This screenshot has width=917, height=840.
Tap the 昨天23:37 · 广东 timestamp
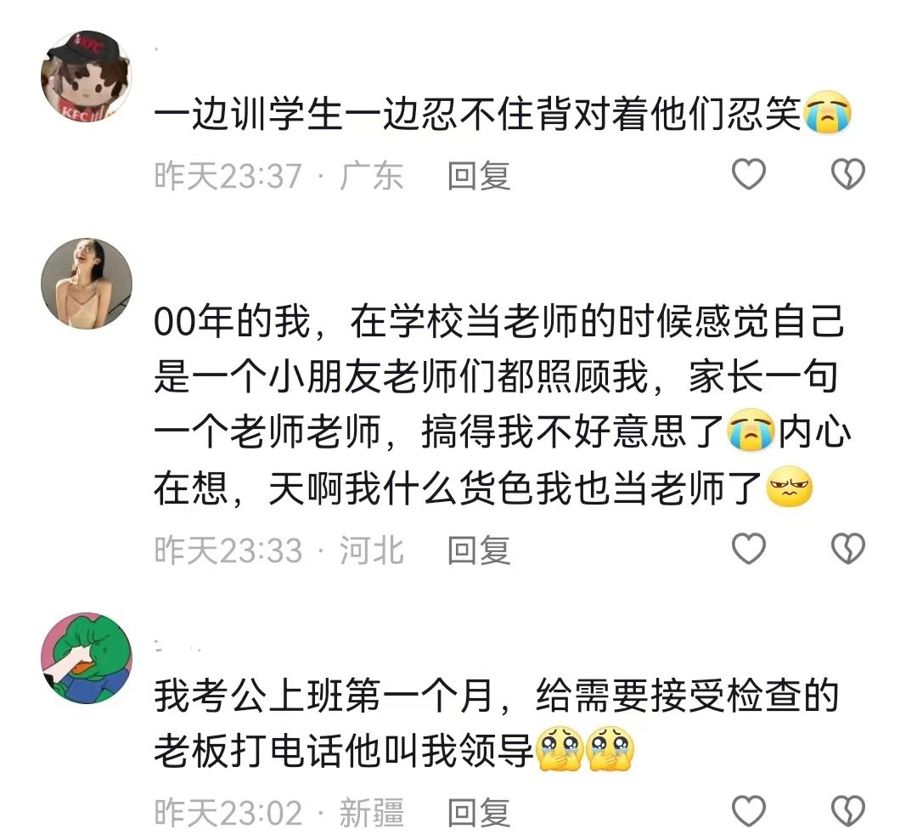279,176
